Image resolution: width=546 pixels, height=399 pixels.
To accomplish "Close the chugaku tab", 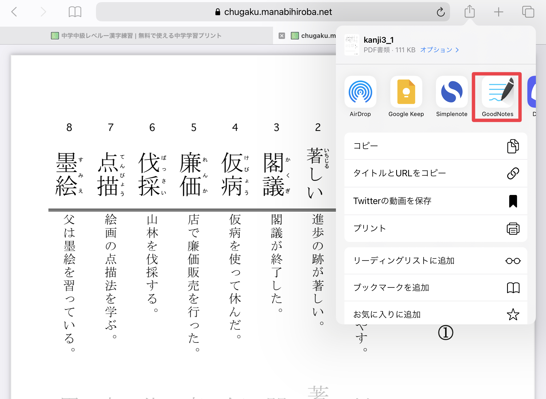I will [x=282, y=36].
